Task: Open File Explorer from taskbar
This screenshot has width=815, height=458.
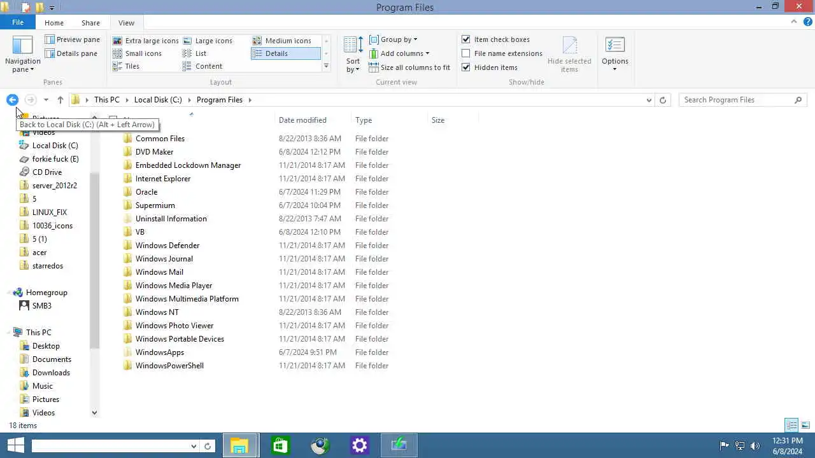Action: click(x=240, y=446)
